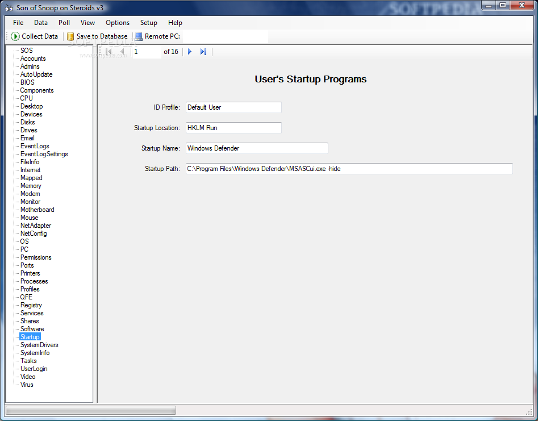
Task: Select Modem in the tree
Action: (x=30, y=194)
